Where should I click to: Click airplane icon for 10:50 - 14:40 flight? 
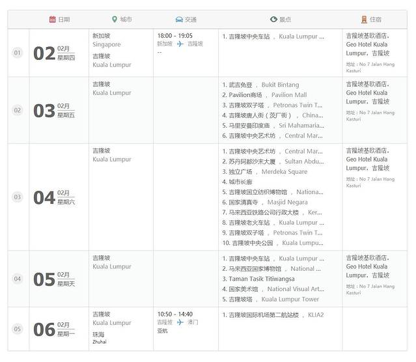(180, 322)
